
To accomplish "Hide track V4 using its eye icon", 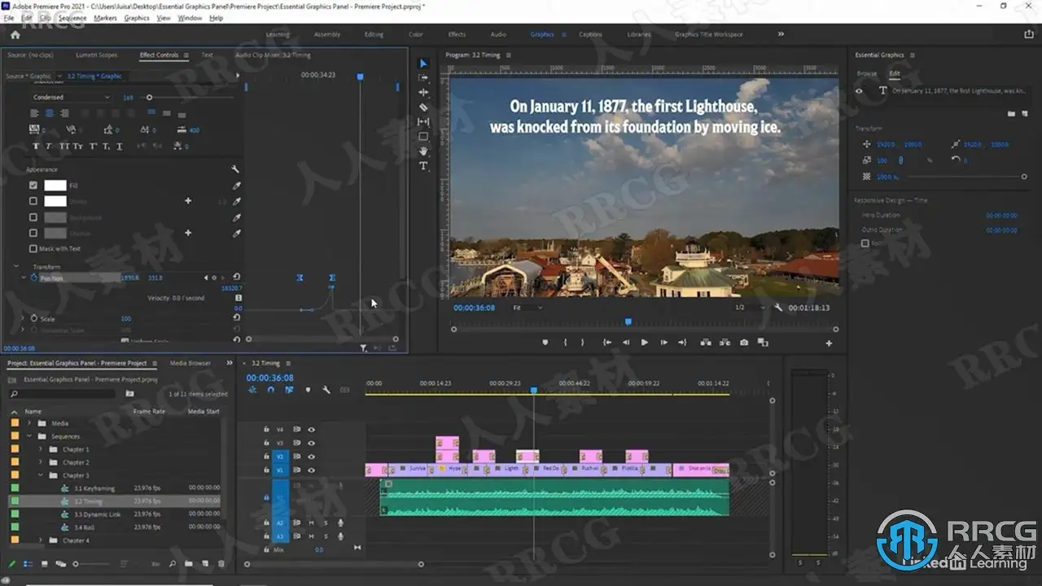I will click(311, 429).
